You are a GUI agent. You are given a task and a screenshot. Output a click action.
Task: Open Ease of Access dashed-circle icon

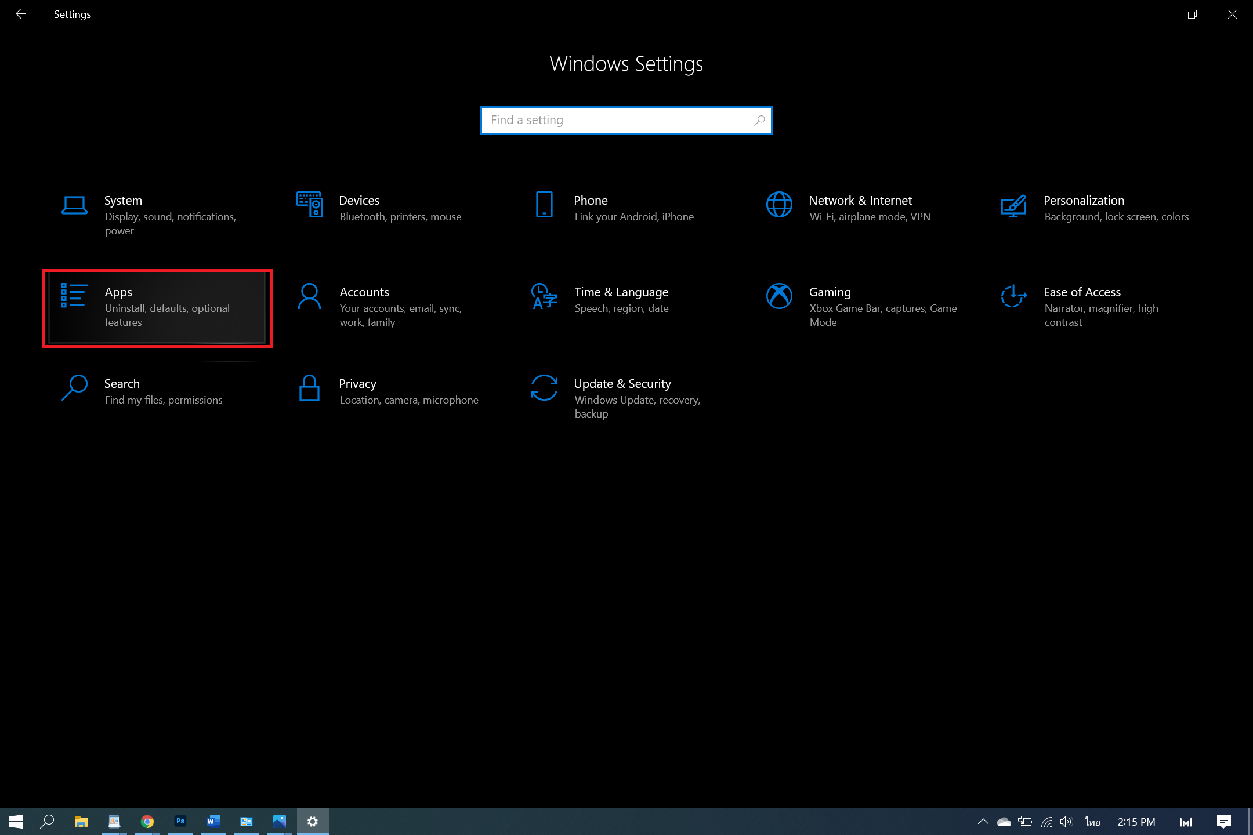[x=1013, y=296]
